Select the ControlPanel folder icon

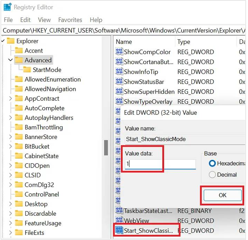pyautogui.click(x=19, y=194)
